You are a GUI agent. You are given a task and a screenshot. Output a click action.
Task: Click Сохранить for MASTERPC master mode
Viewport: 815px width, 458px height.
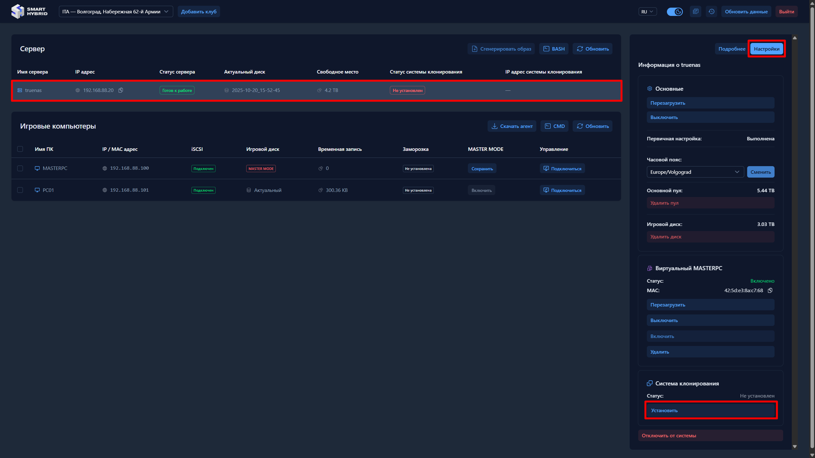point(482,169)
